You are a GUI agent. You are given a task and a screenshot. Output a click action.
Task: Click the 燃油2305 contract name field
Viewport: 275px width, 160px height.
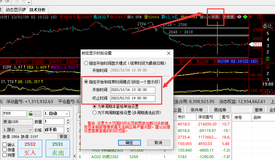(x=18, y=122)
